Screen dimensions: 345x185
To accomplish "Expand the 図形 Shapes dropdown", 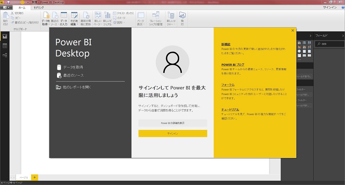I will click(119, 22).
